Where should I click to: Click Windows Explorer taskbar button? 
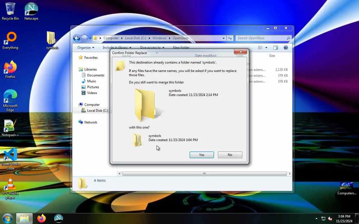(24, 218)
